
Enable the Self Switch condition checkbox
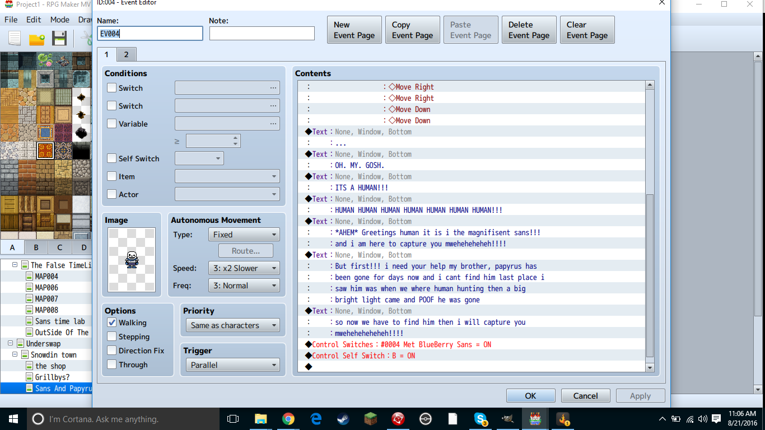pos(111,158)
